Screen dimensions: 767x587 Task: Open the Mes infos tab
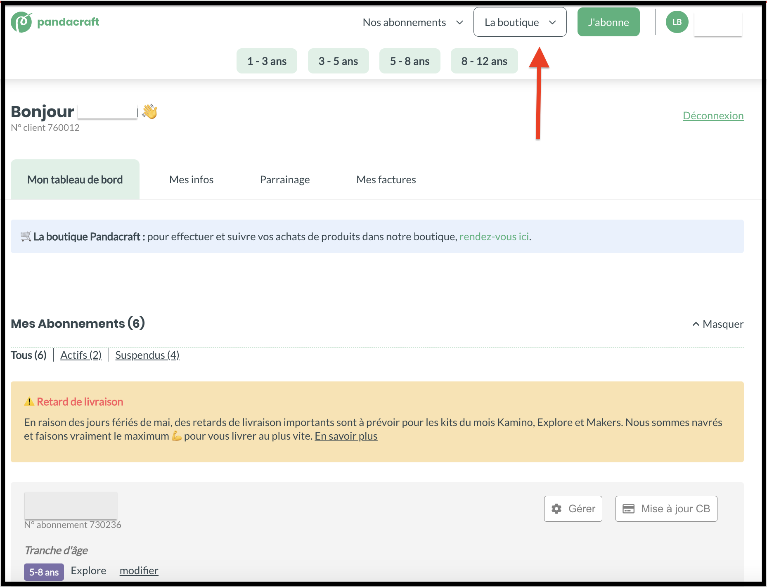191,180
